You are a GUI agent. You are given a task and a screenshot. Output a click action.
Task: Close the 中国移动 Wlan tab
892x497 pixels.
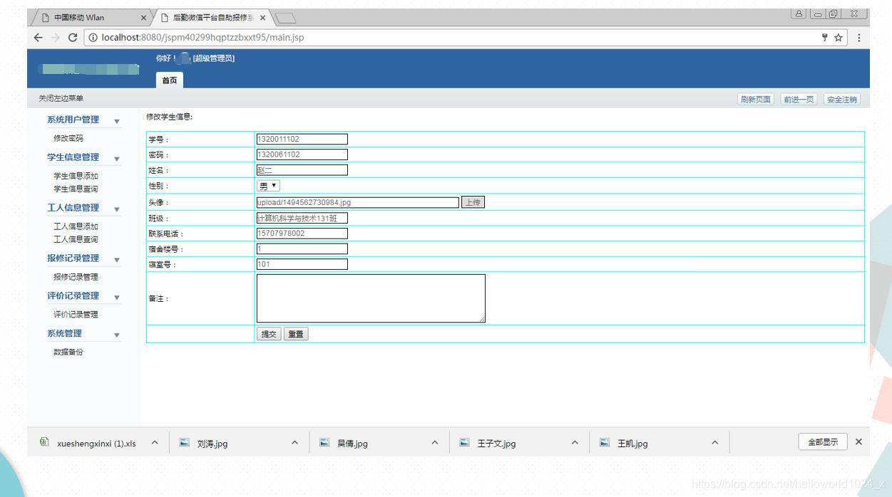[143, 17]
